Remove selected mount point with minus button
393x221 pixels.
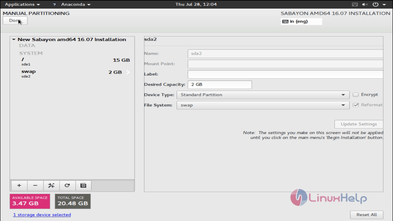35,185
